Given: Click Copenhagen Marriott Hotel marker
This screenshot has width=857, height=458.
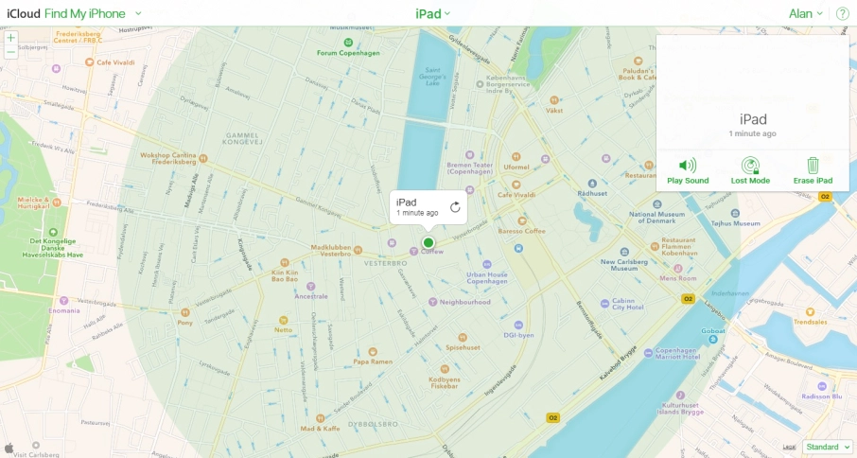Looking at the screenshot, I should point(648,353).
